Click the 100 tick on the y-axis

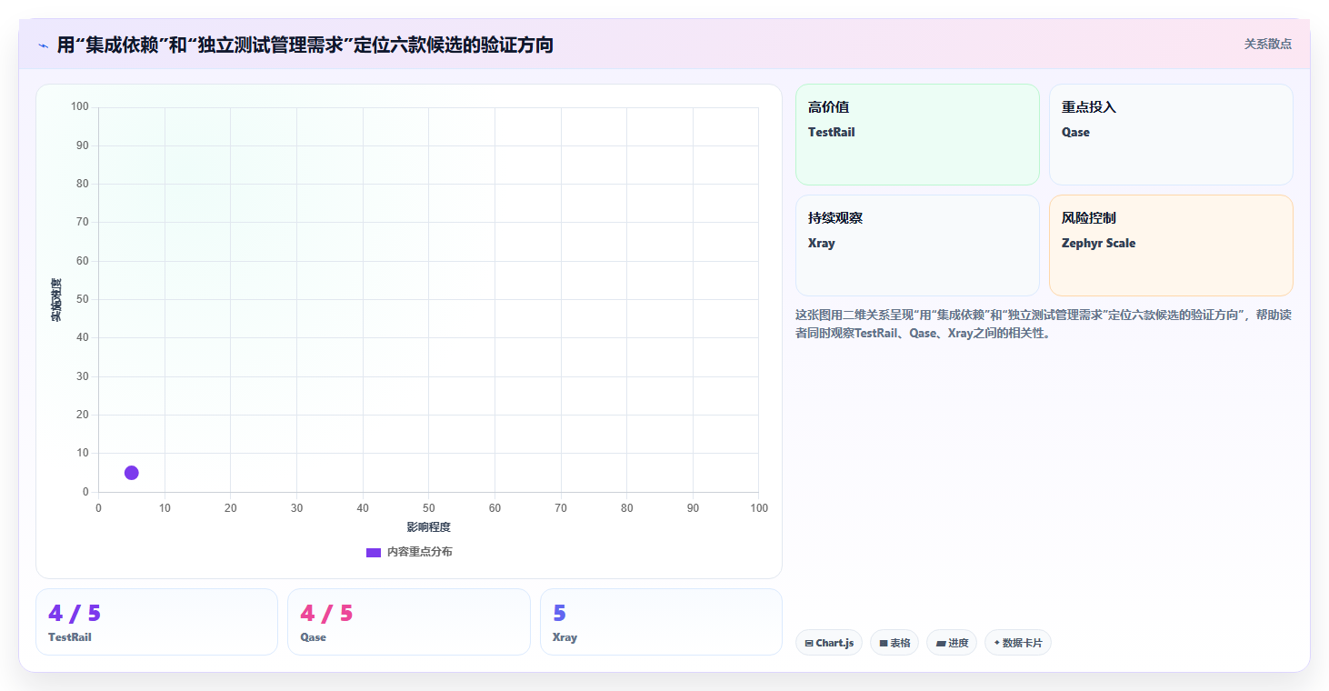click(x=80, y=107)
